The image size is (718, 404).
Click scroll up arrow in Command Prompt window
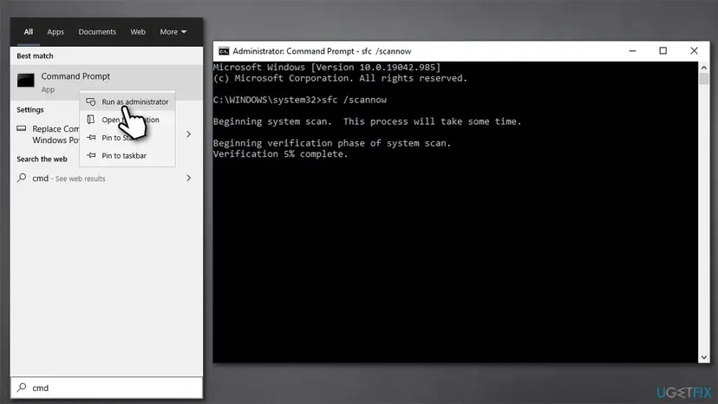704,68
